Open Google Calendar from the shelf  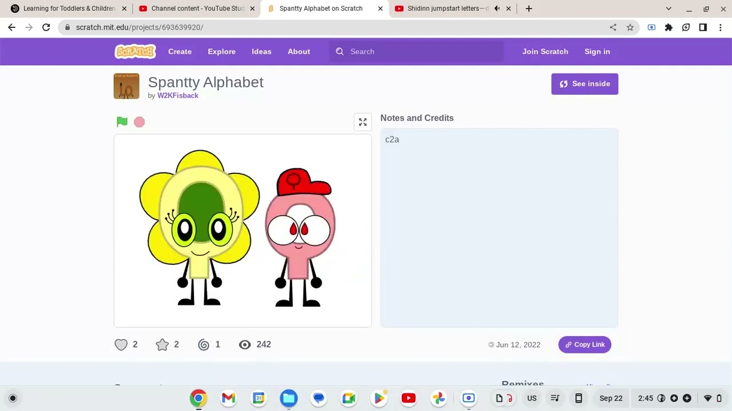pyautogui.click(x=258, y=398)
